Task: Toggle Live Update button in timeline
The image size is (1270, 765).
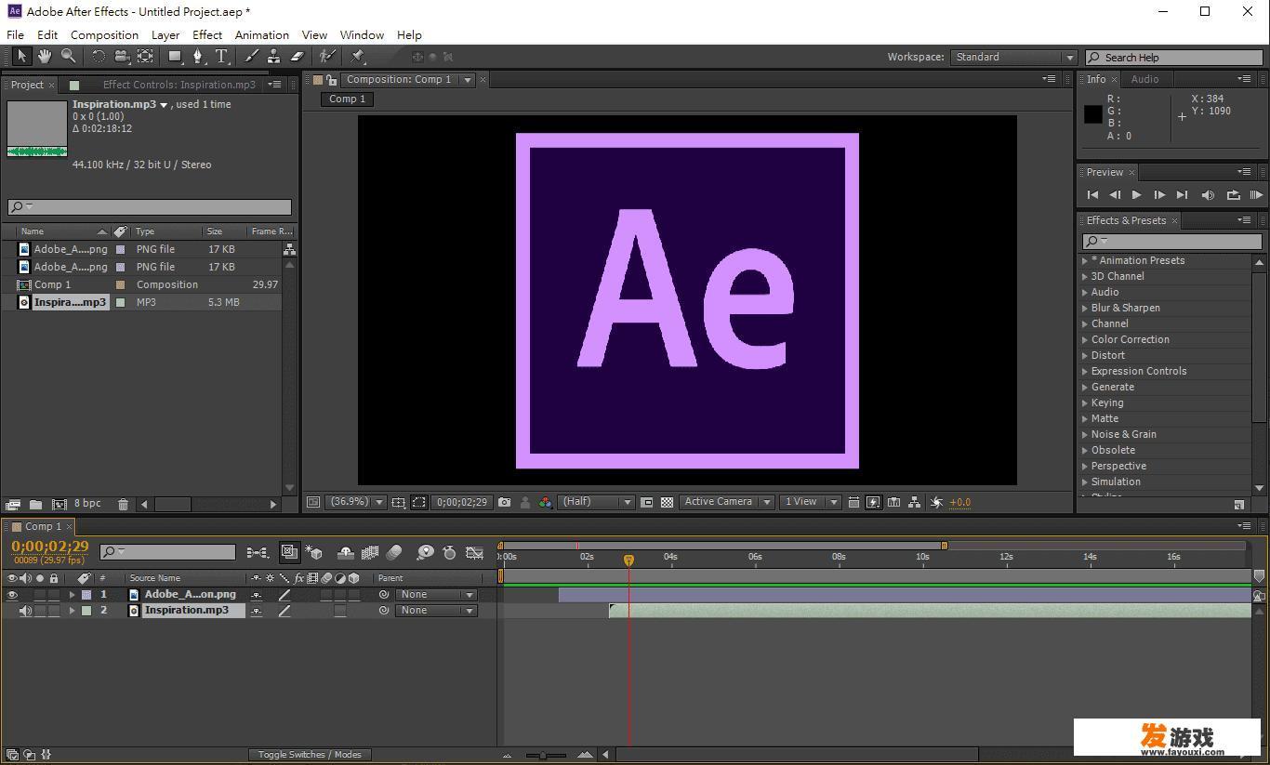Action: pyautogui.click(x=289, y=552)
